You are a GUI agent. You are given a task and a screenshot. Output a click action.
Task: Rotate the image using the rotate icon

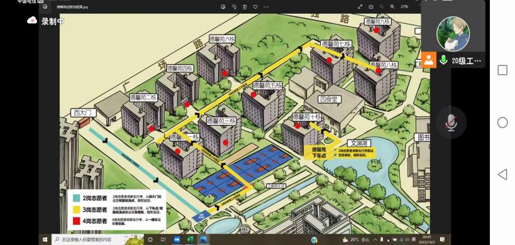pyautogui.click(x=234, y=7)
